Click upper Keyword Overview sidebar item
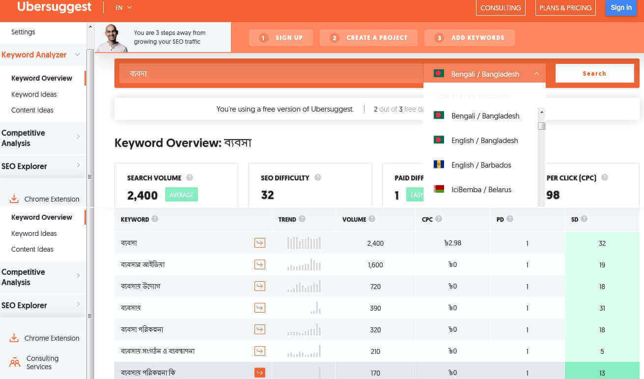The image size is (644, 379). (x=42, y=78)
